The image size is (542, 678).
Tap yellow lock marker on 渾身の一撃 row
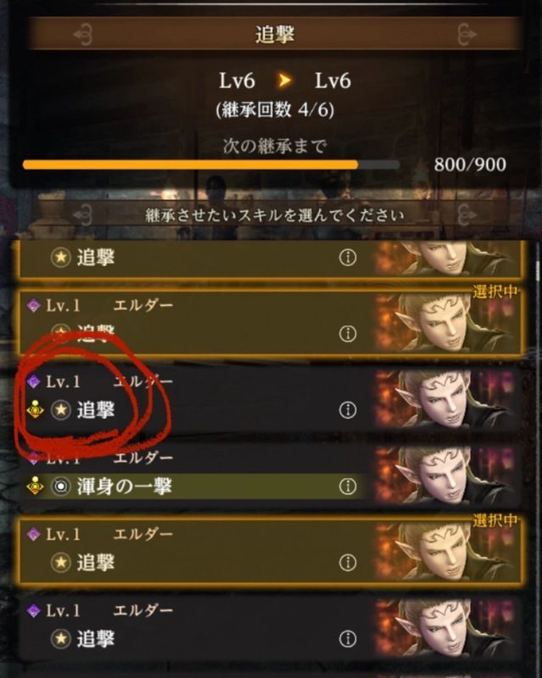pyautogui.click(x=35, y=486)
